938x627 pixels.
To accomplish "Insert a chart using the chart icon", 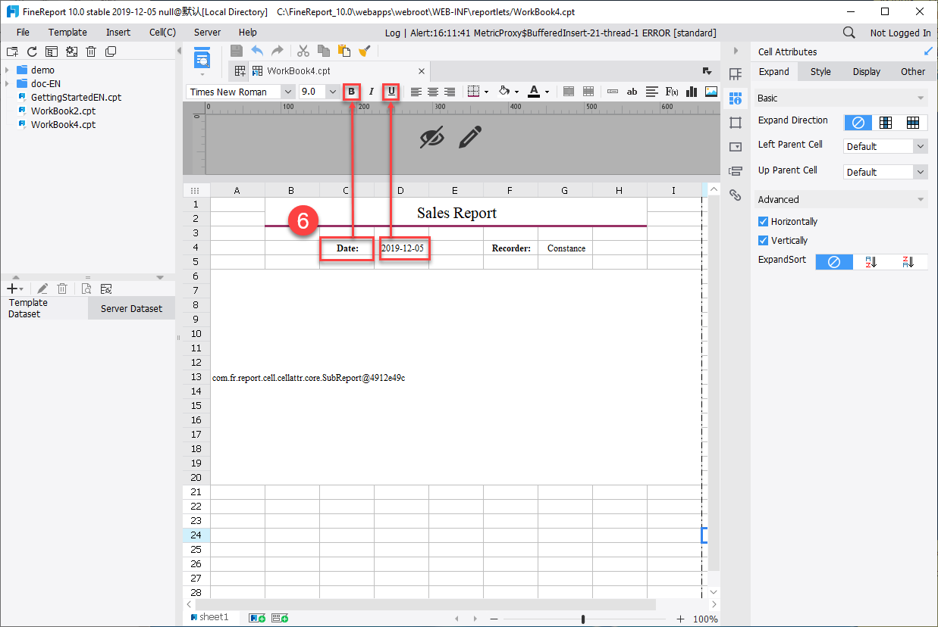I will pyautogui.click(x=691, y=91).
